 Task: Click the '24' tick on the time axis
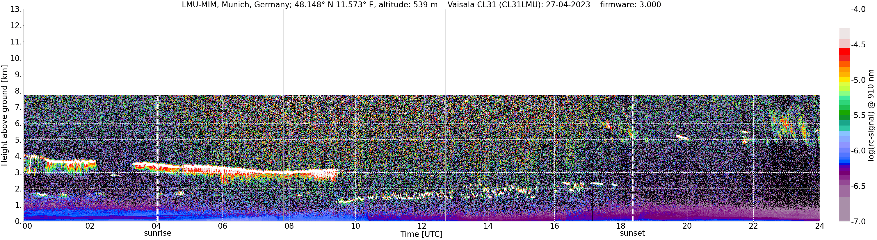point(819,226)
